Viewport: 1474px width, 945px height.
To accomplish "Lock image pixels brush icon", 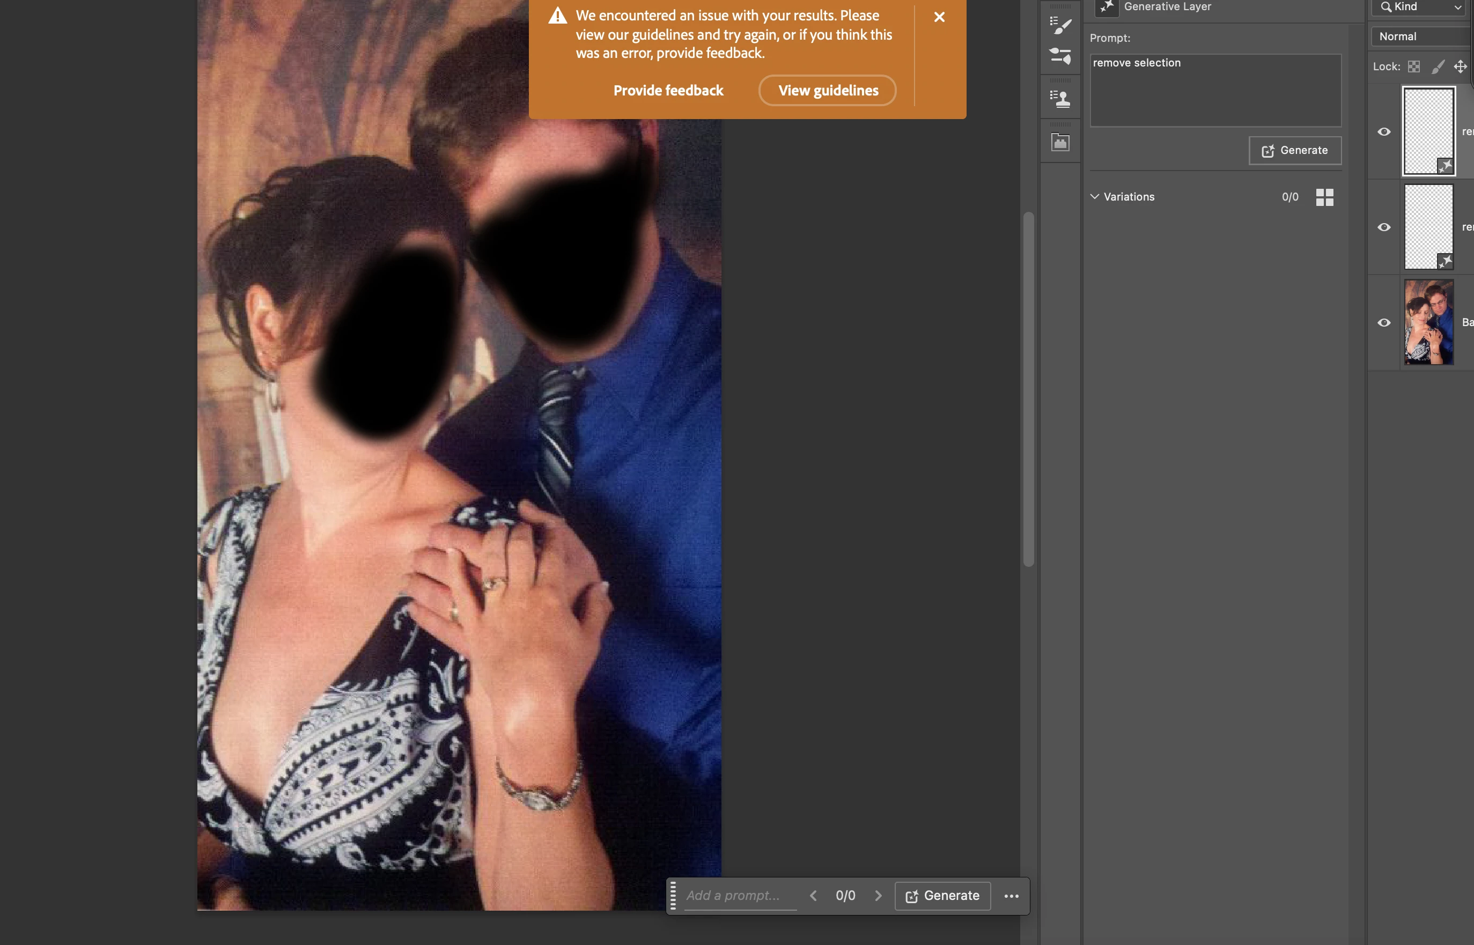I will point(1438,67).
